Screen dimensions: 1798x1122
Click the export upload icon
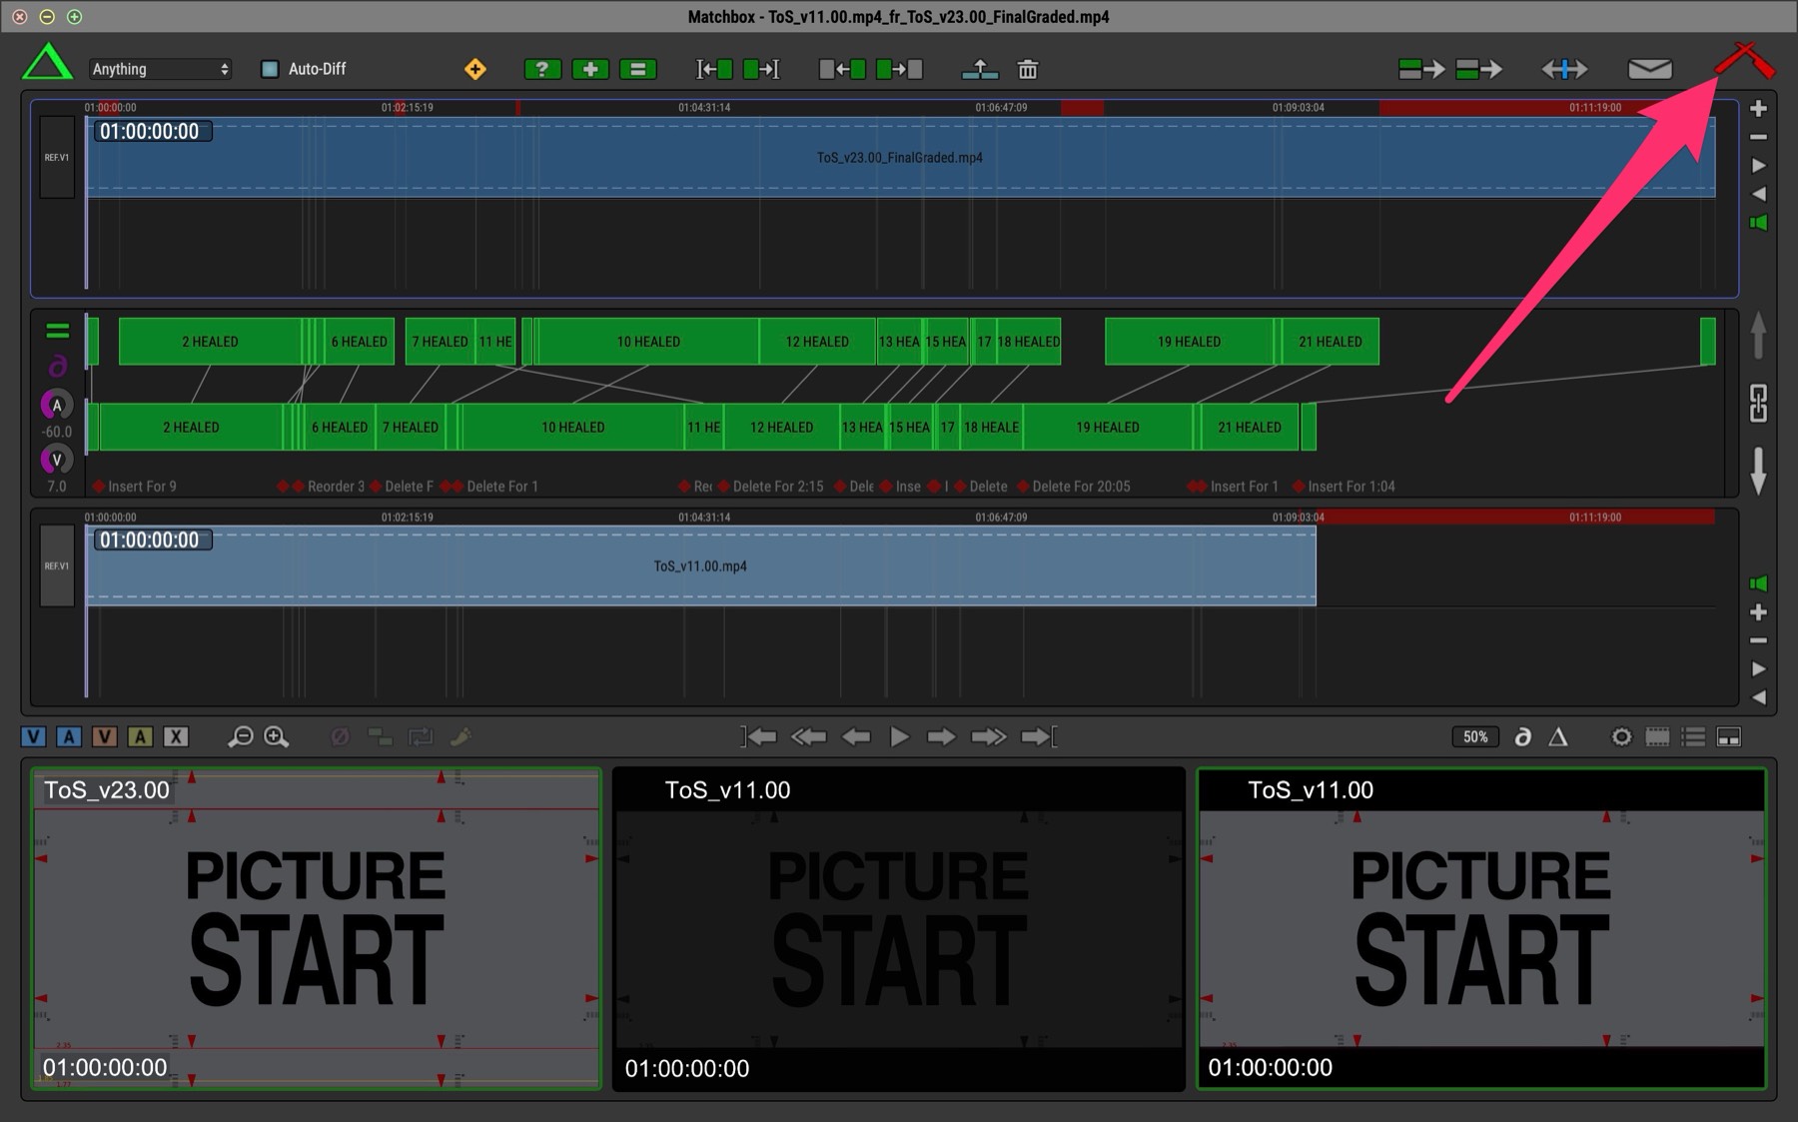point(980,69)
